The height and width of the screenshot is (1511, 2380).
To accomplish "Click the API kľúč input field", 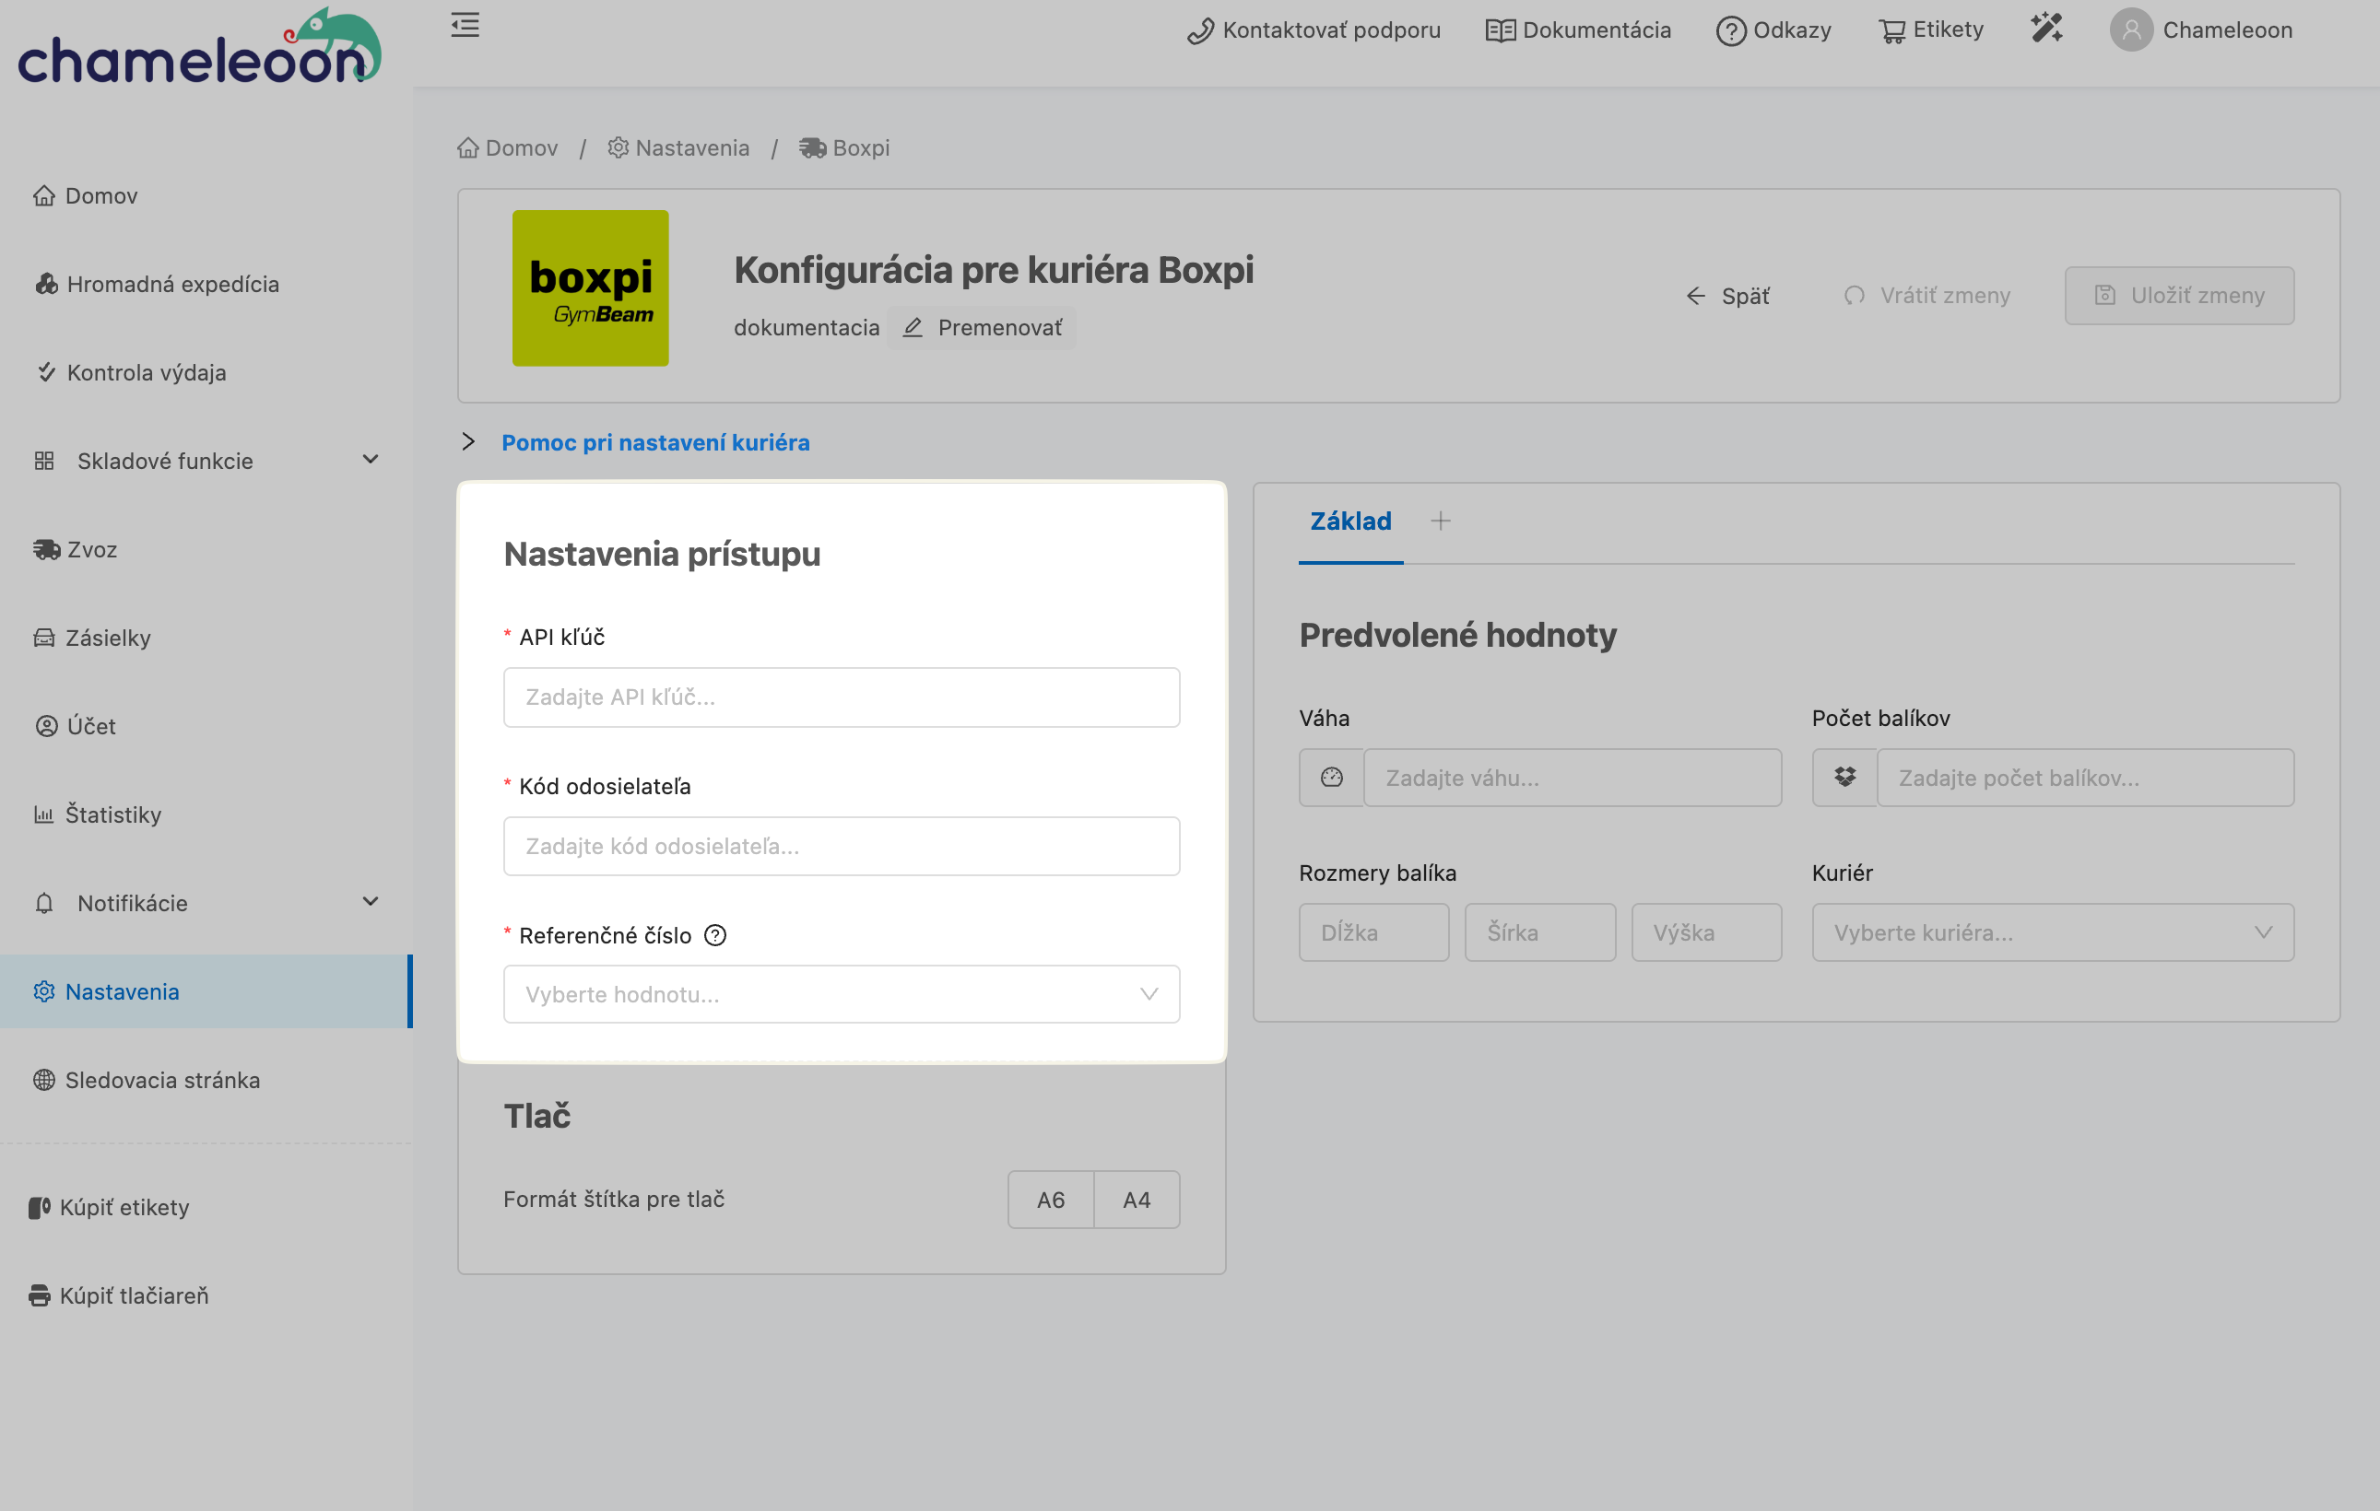I will tap(841, 697).
